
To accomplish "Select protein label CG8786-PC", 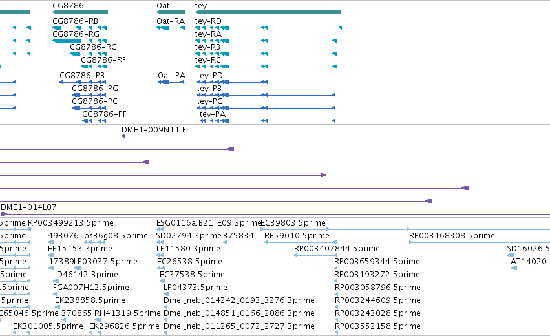I will 95,101.
